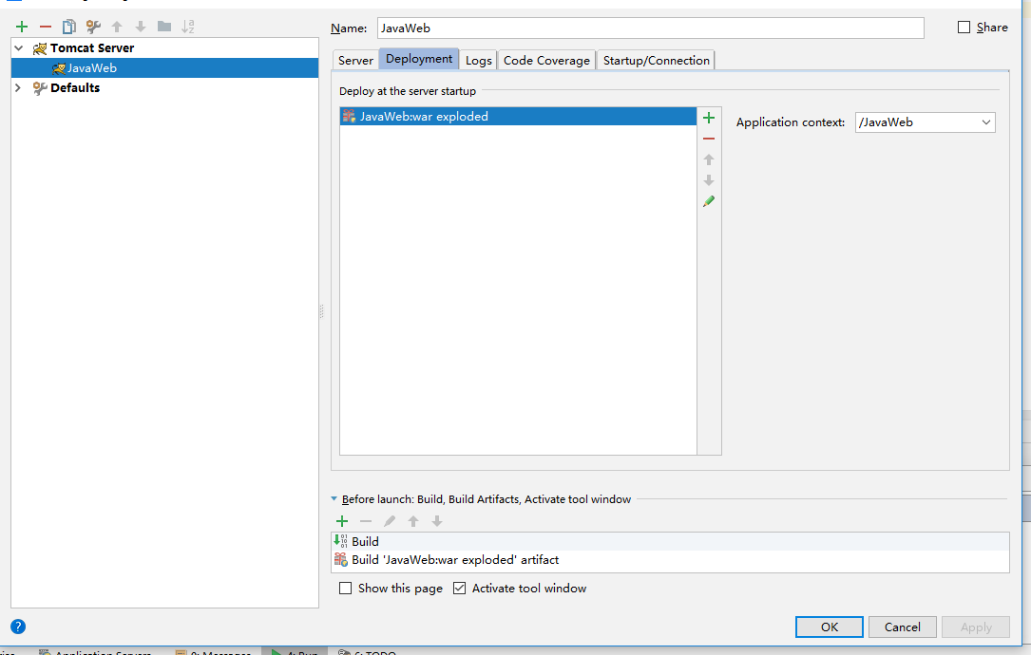Click the Cancel button
1031x655 pixels.
pos(902,627)
